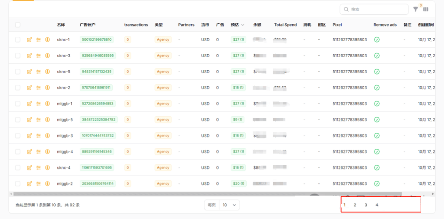Open the per-page dropdown showing 10
444x219 pixels.
coord(229,205)
